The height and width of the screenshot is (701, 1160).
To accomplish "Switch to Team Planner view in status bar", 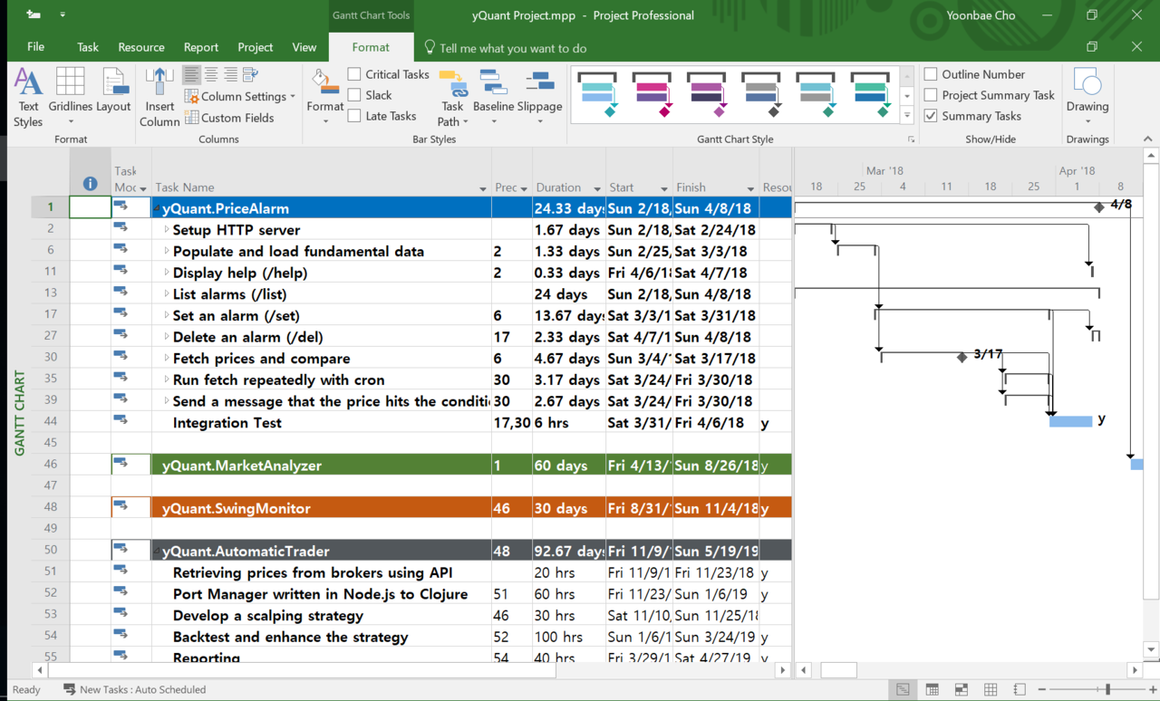I will click(962, 690).
